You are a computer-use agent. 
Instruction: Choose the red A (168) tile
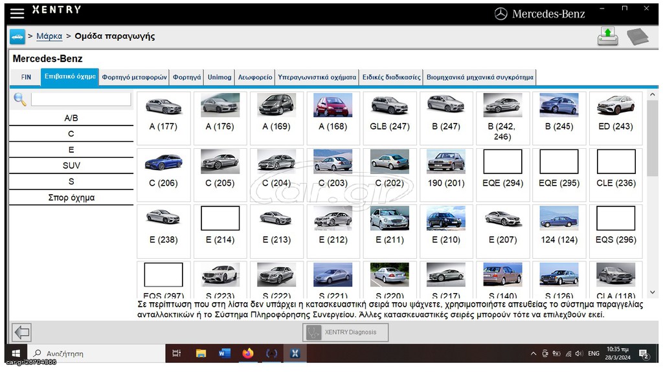333,118
